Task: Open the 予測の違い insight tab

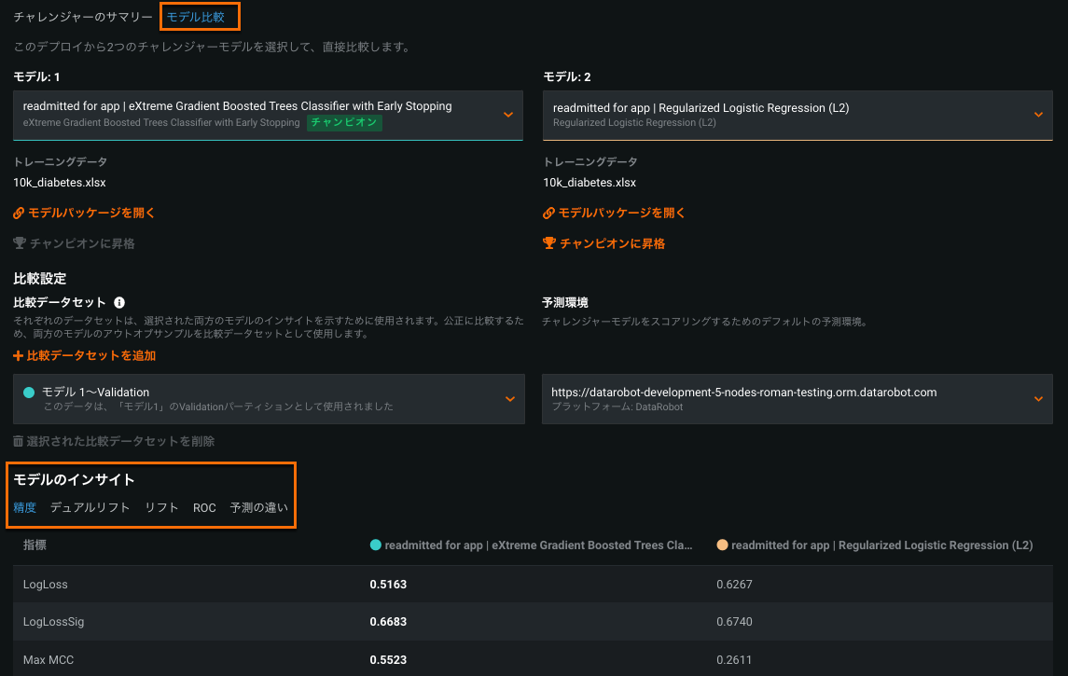Action: [x=259, y=508]
